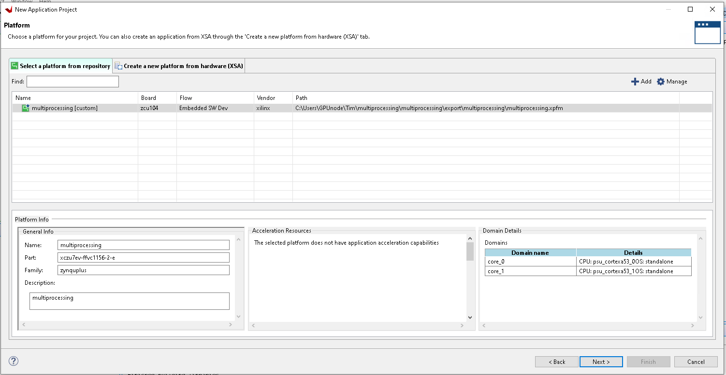Click the Vitis logo in title bar
726x375 pixels.
pos(8,10)
